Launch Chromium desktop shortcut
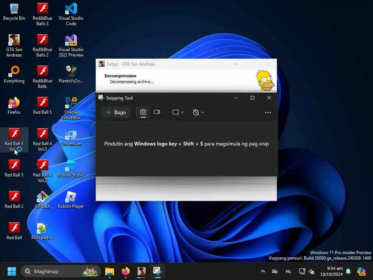The height and width of the screenshot is (280, 373). [x=71, y=137]
